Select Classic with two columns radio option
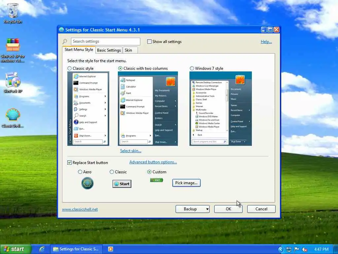The image size is (338, 254). (120, 68)
